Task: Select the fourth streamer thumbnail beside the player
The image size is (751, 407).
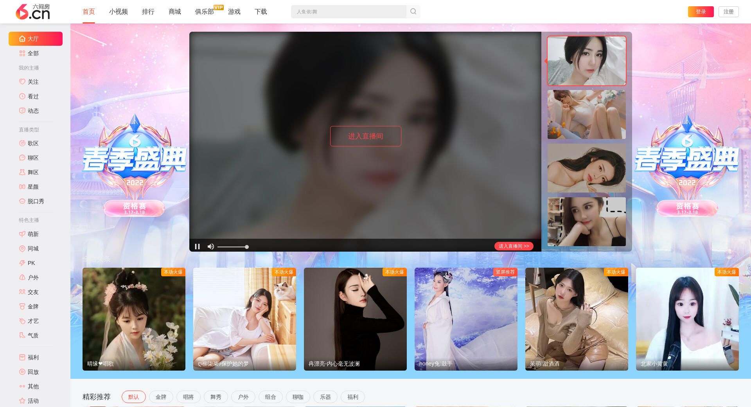Action: pyautogui.click(x=587, y=222)
